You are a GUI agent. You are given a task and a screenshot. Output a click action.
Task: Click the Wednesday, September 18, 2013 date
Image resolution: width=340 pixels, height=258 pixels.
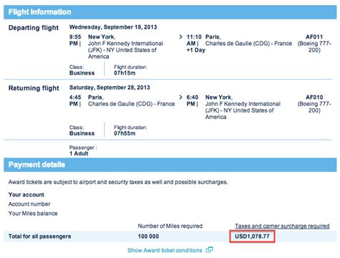(113, 27)
